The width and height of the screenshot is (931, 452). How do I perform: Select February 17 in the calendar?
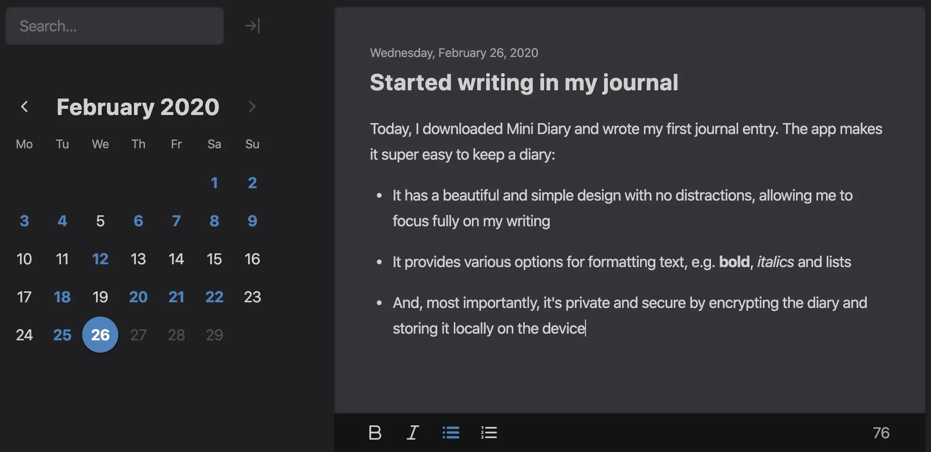coord(24,297)
